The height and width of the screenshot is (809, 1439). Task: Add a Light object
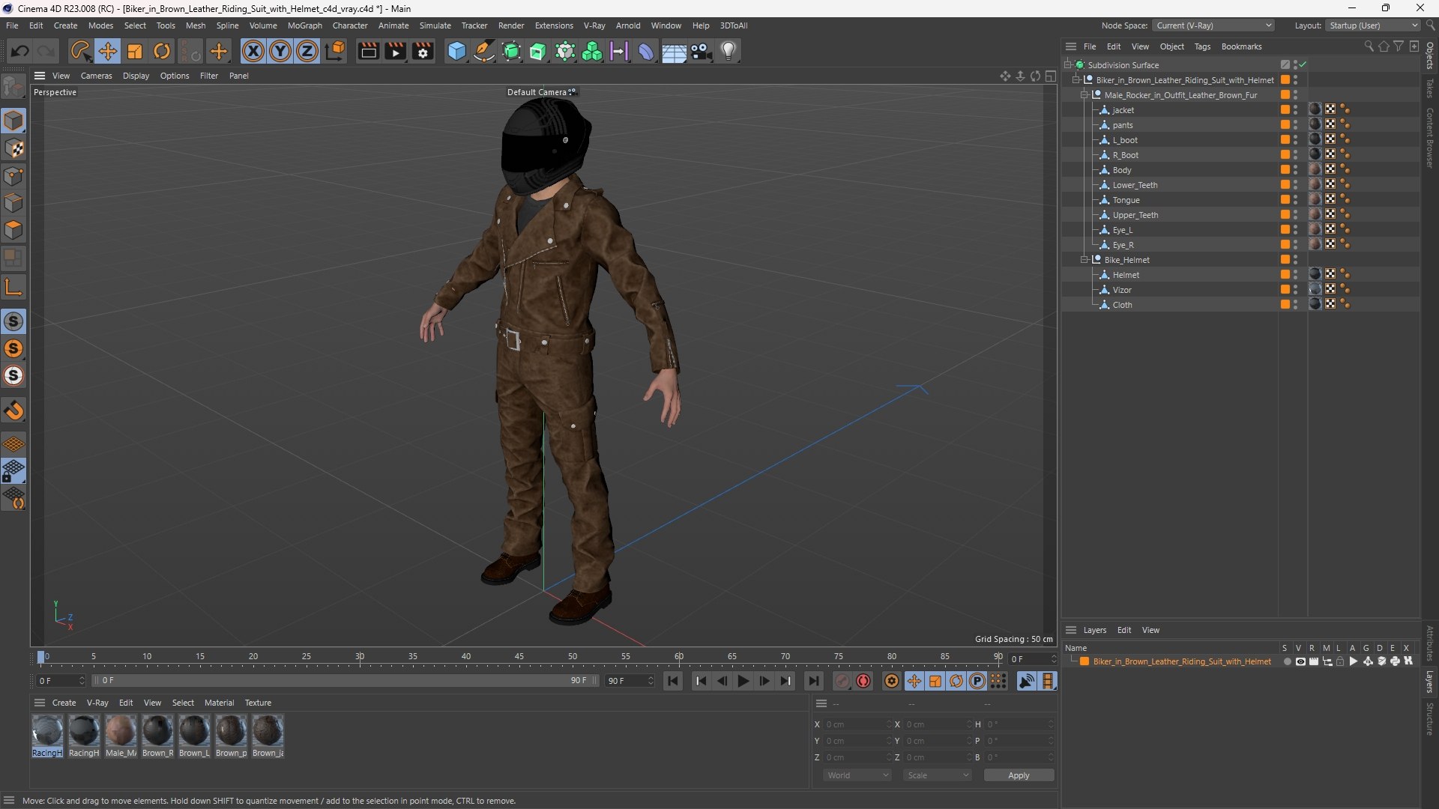coord(728,51)
